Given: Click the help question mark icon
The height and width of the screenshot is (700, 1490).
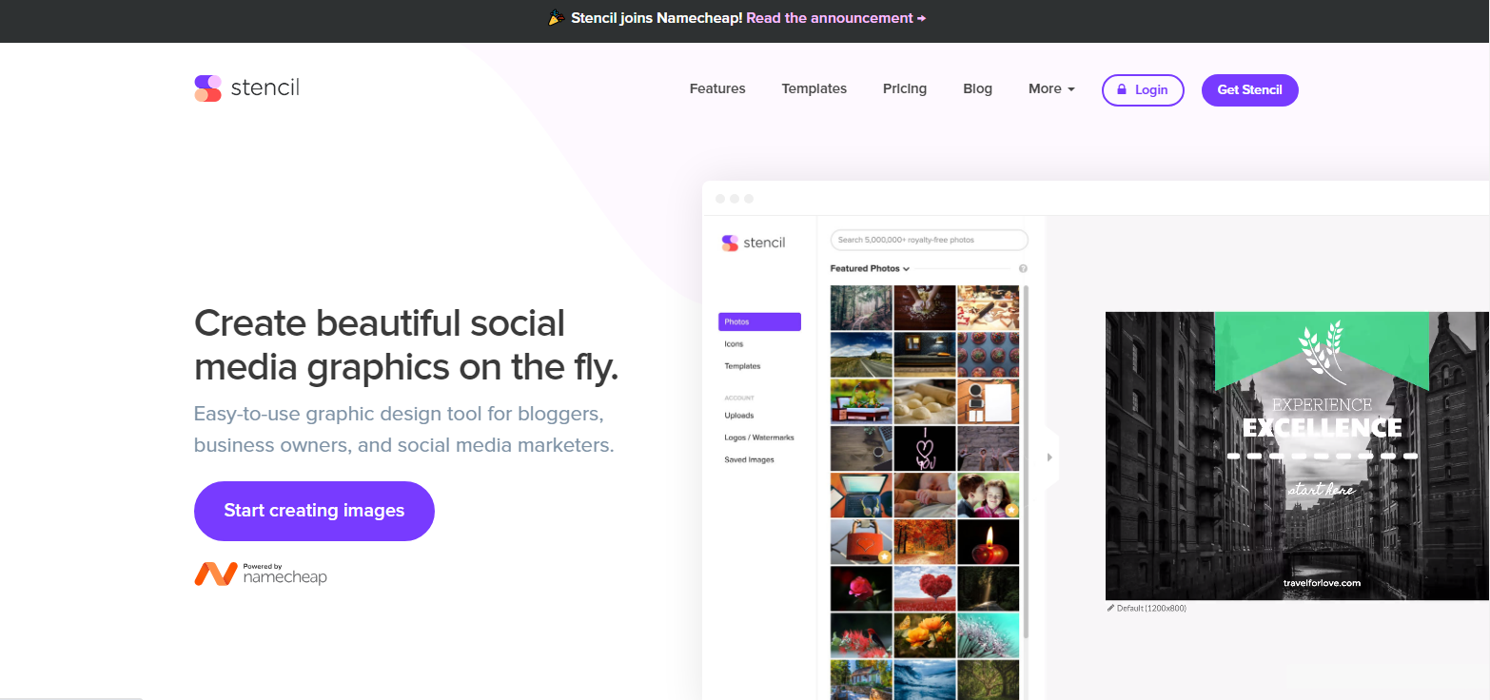Looking at the screenshot, I should pos(1023,269).
